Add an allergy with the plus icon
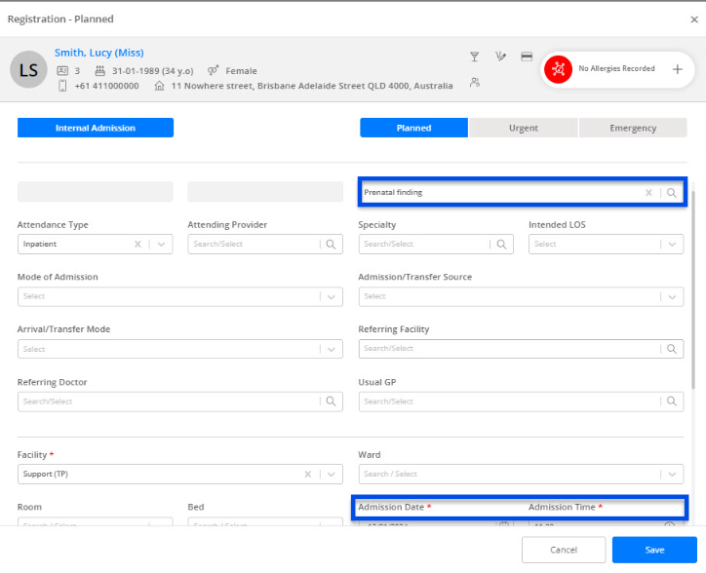 pos(677,69)
